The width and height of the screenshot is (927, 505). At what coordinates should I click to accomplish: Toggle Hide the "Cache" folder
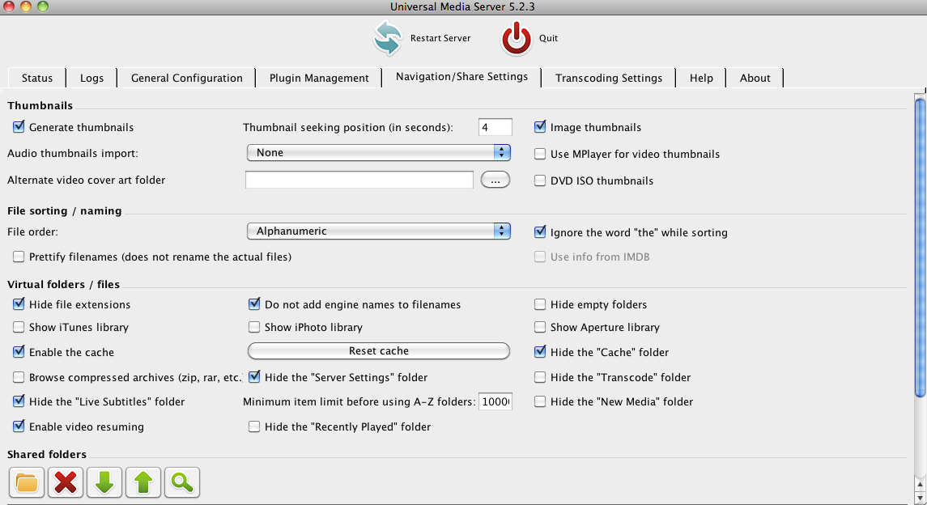click(x=540, y=352)
